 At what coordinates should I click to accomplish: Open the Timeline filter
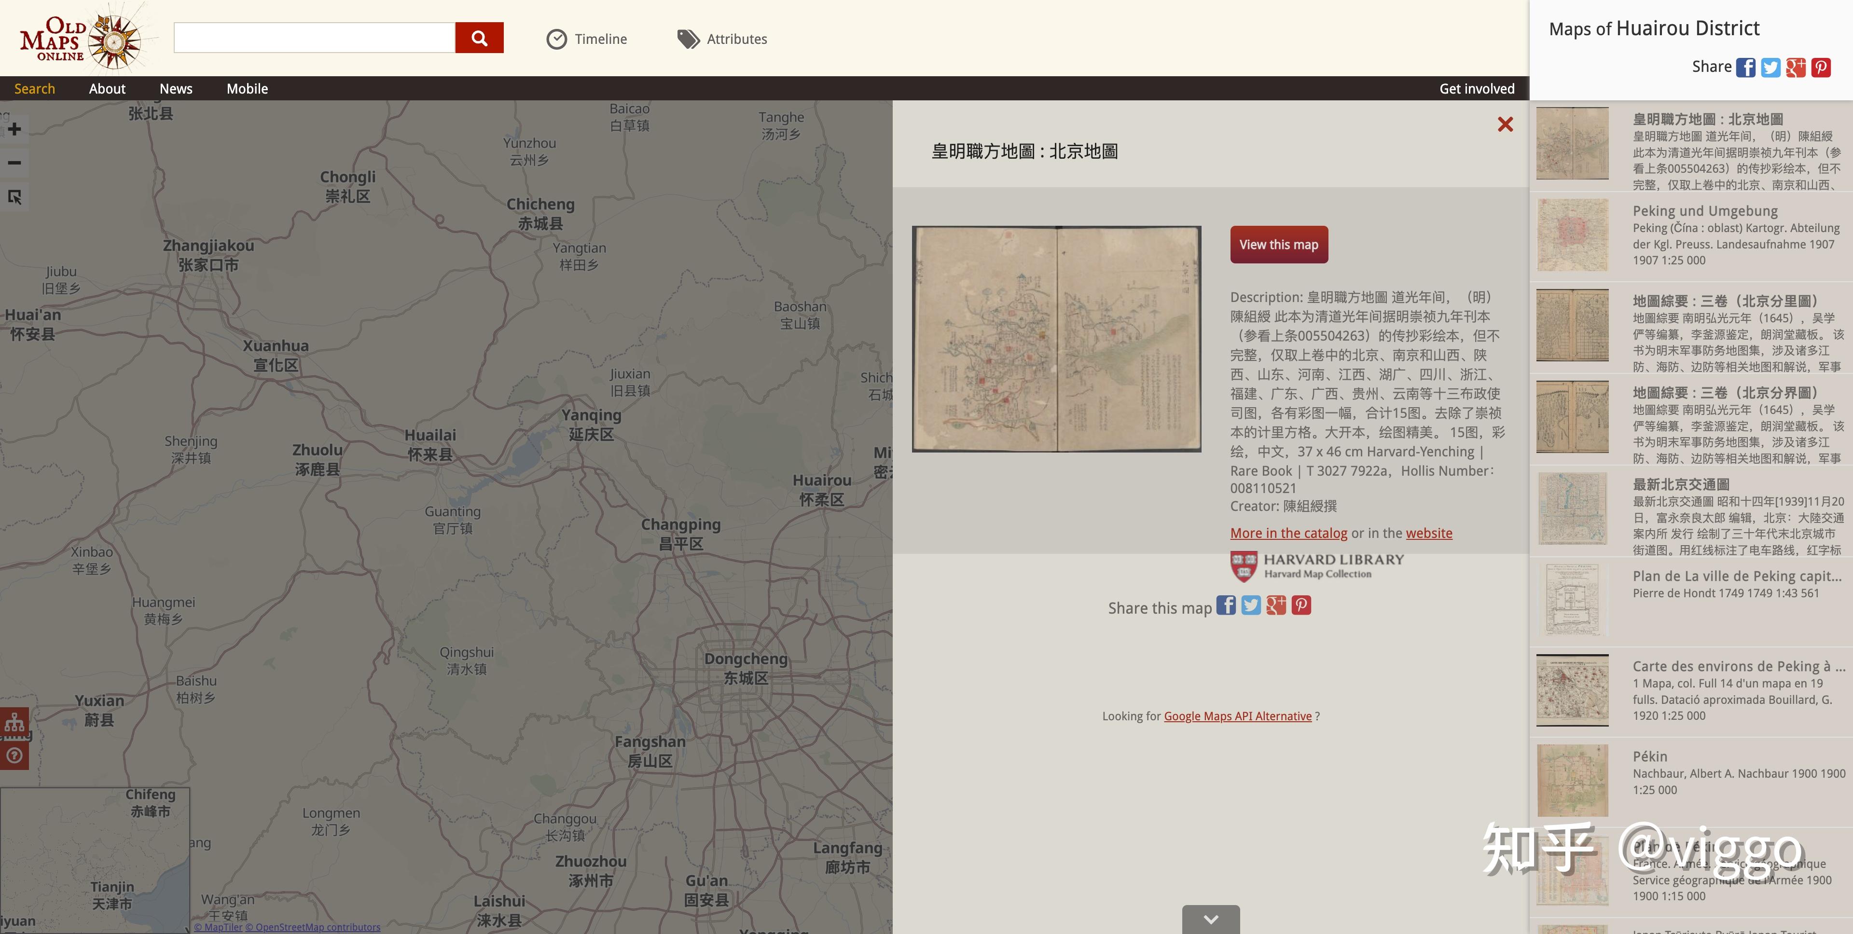tap(586, 39)
